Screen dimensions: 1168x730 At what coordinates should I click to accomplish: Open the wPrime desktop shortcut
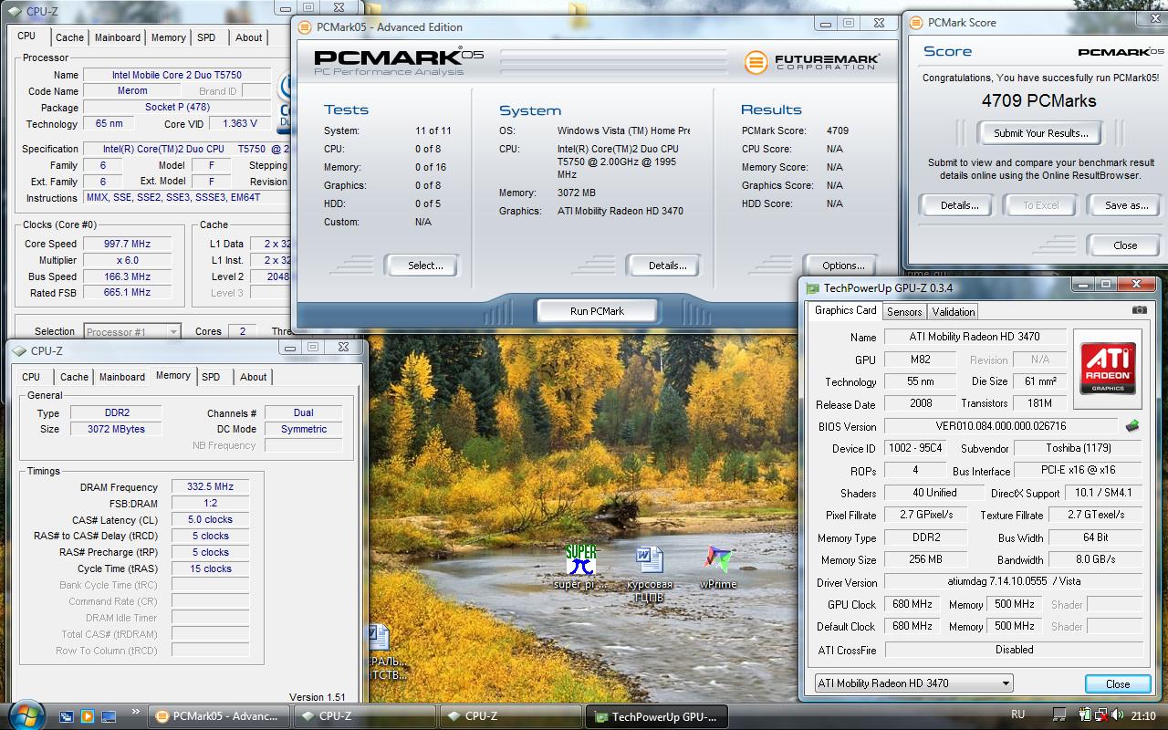(718, 567)
